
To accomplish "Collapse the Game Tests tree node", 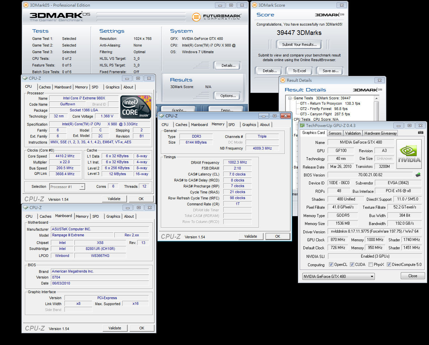I will pyautogui.click(x=290, y=98).
